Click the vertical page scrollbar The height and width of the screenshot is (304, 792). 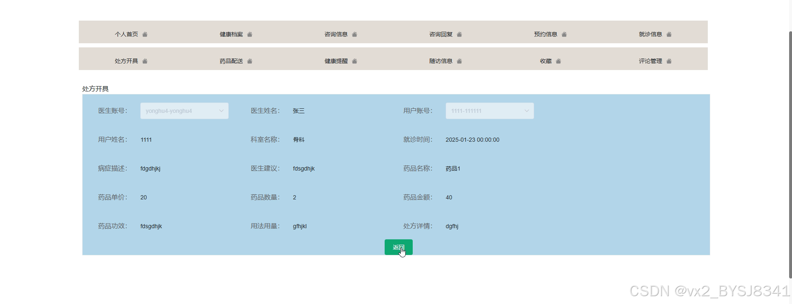(x=790, y=154)
